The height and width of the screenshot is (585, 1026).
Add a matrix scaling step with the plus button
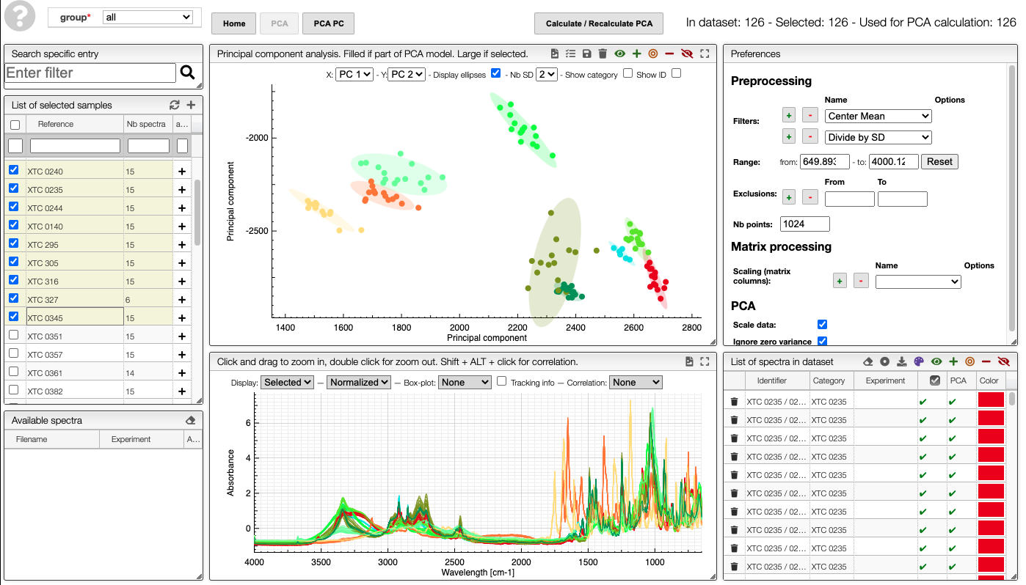click(840, 280)
